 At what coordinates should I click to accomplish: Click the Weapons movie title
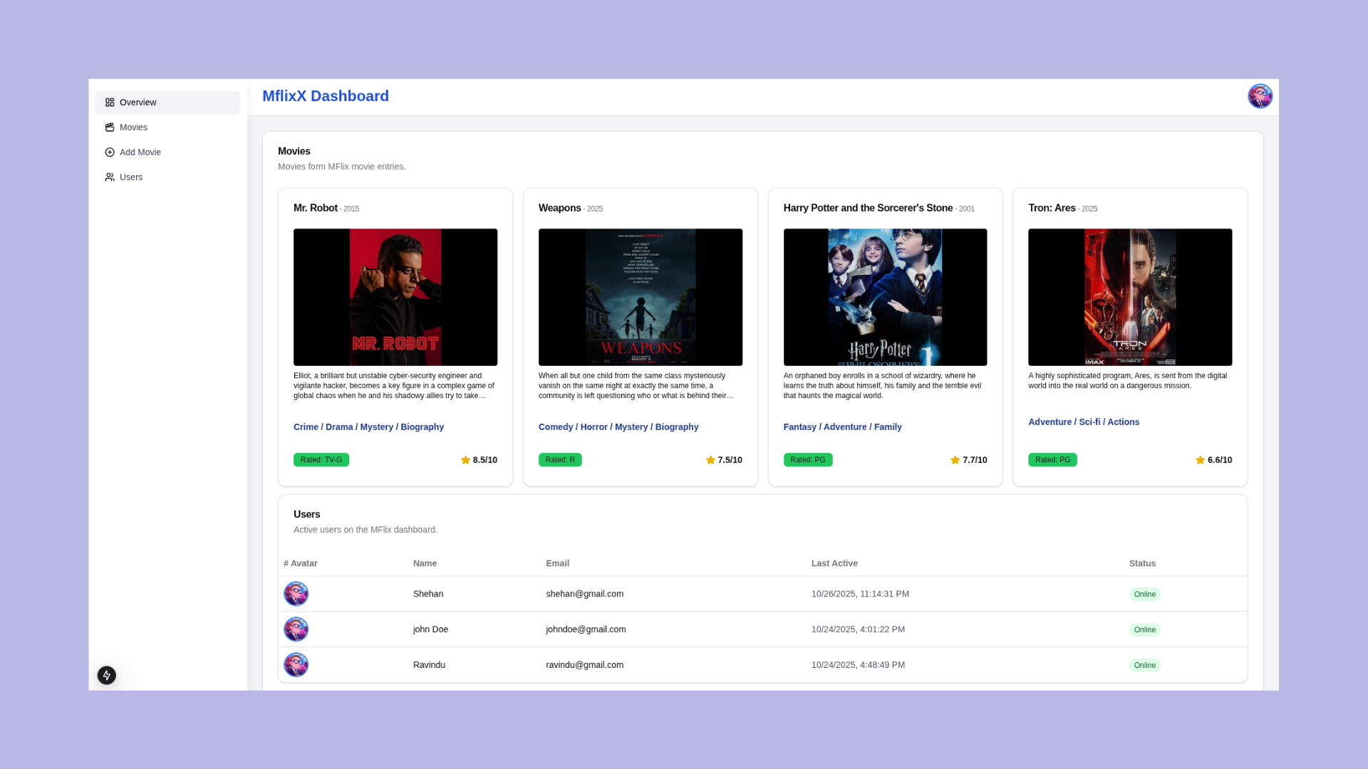pyautogui.click(x=559, y=208)
